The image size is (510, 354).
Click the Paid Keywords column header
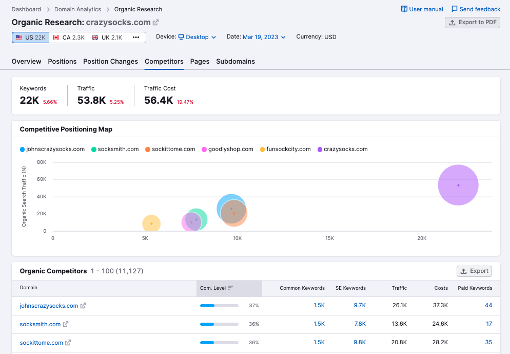(x=475, y=288)
